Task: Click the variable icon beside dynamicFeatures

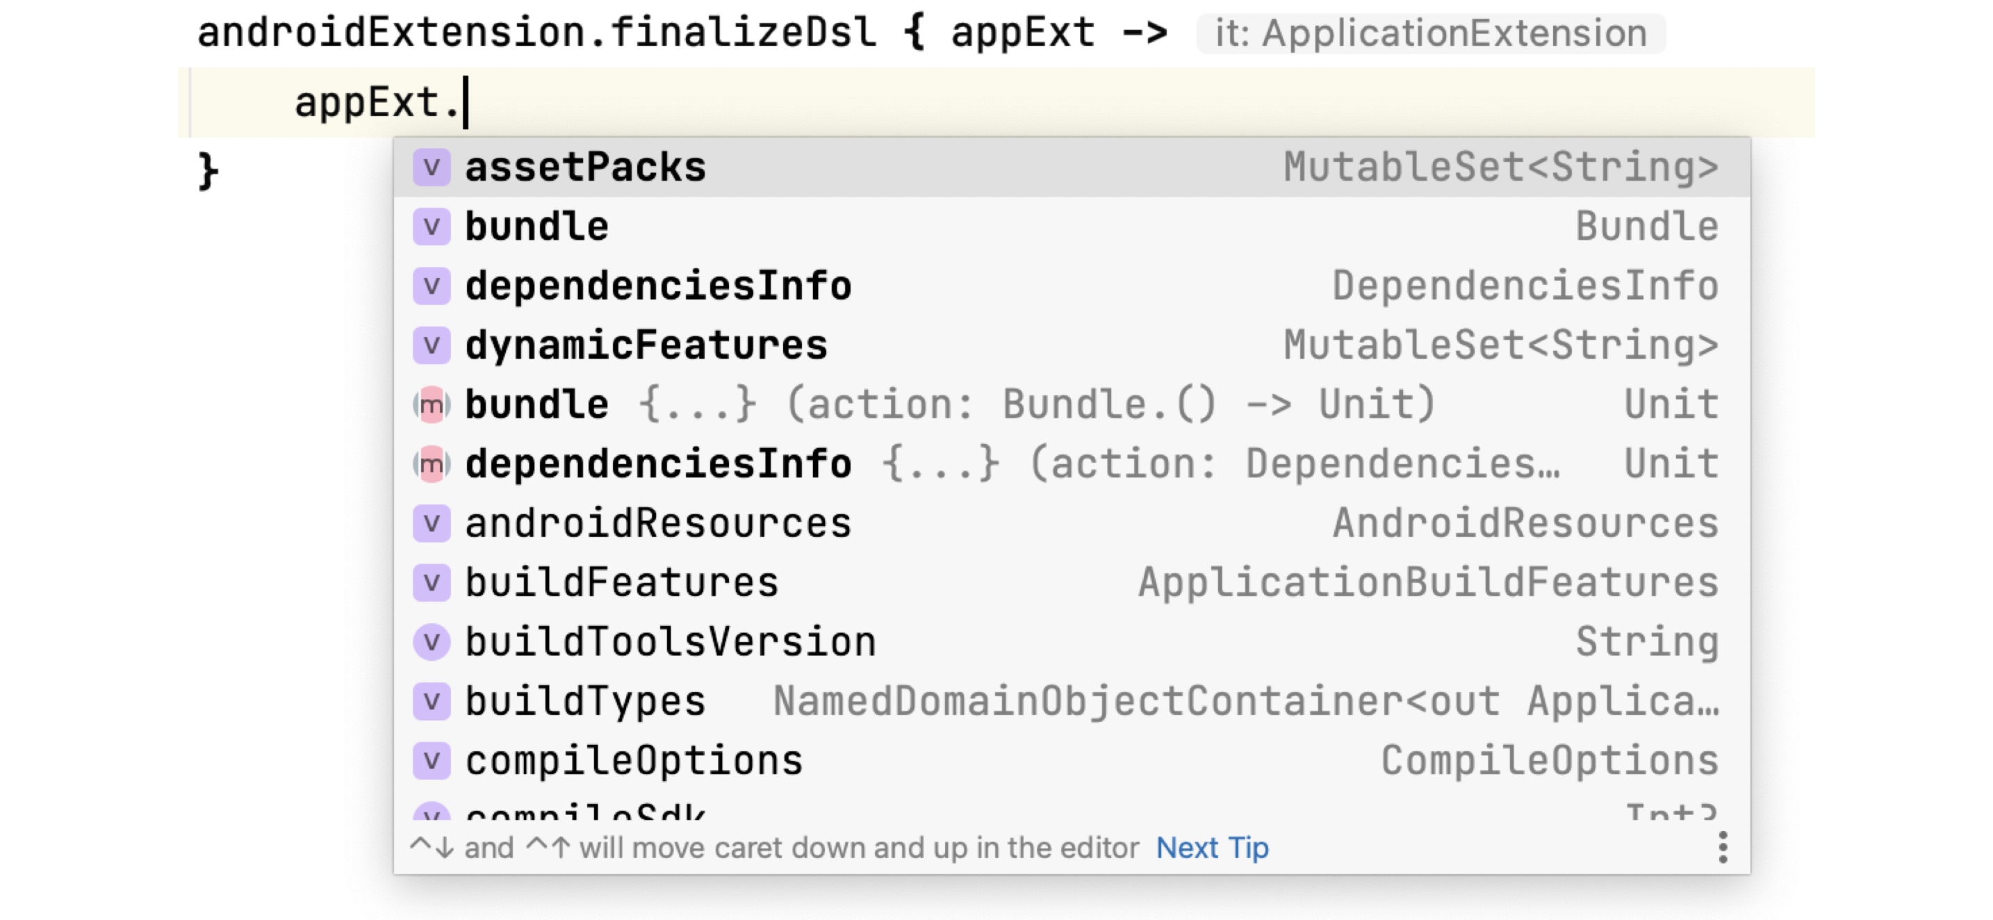Action: pyautogui.click(x=433, y=345)
